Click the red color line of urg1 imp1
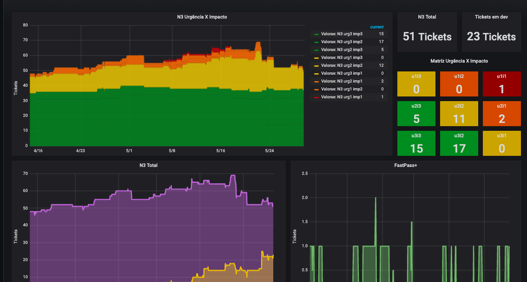The image size is (527, 282). tap(316, 97)
